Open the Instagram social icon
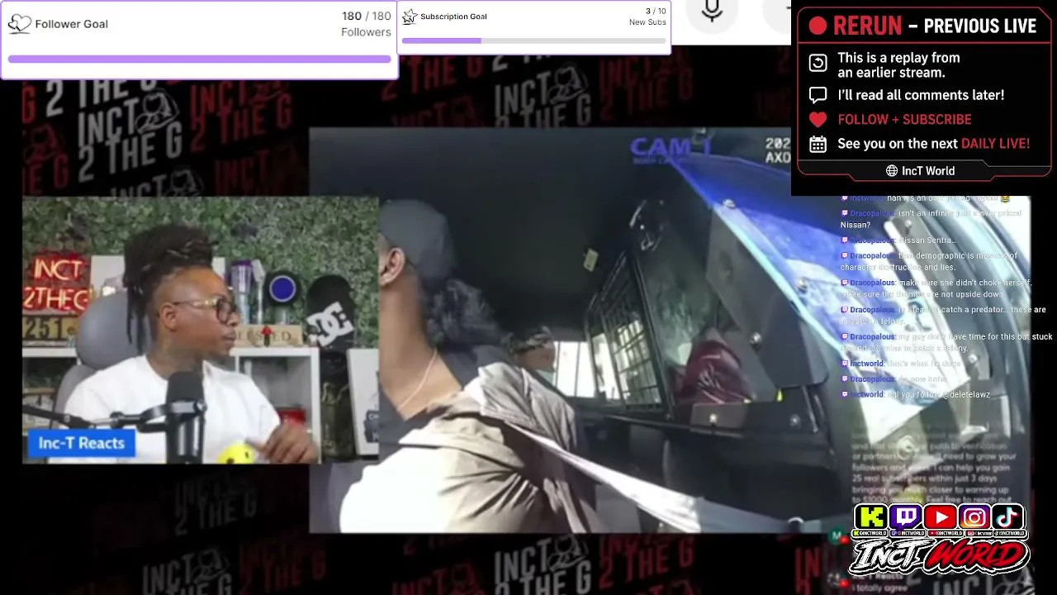This screenshot has height=595, width=1057. pyautogui.click(x=974, y=517)
